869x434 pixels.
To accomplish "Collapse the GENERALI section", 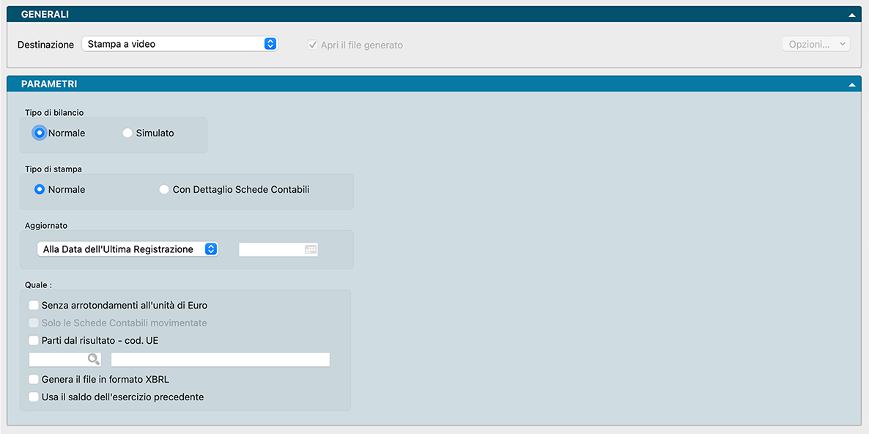I will pyautogui.click(x=851, y=15).
